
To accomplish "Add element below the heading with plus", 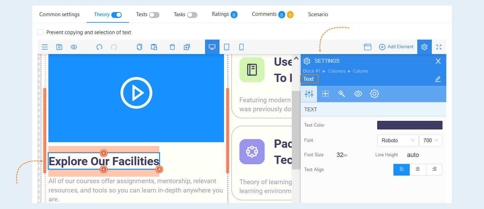I will coord(103,169).
